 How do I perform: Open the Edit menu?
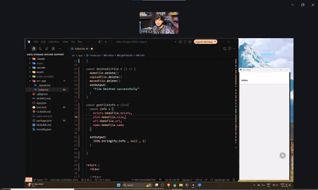point(43,42)
